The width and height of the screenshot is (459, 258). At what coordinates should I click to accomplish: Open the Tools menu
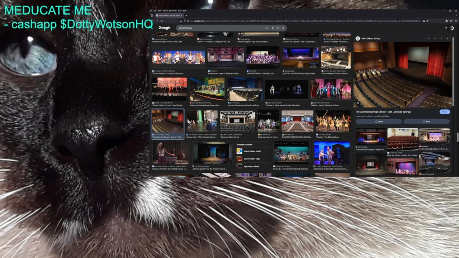180,11
